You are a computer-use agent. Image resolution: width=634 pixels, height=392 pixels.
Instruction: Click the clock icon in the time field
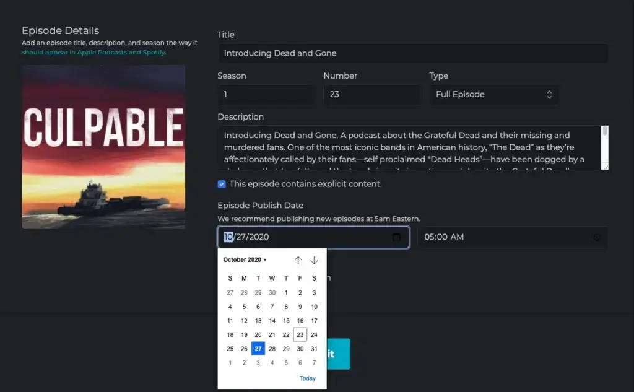coord(596,237)
